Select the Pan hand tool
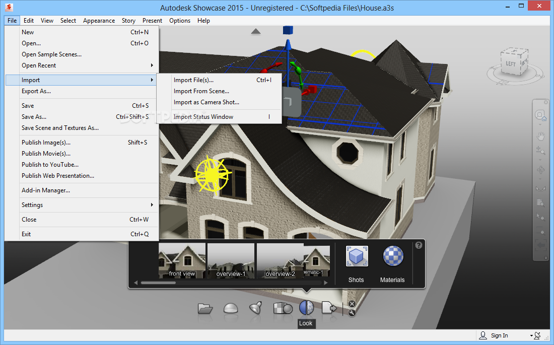This screenshot has height=345, width=554. point(540,136)
